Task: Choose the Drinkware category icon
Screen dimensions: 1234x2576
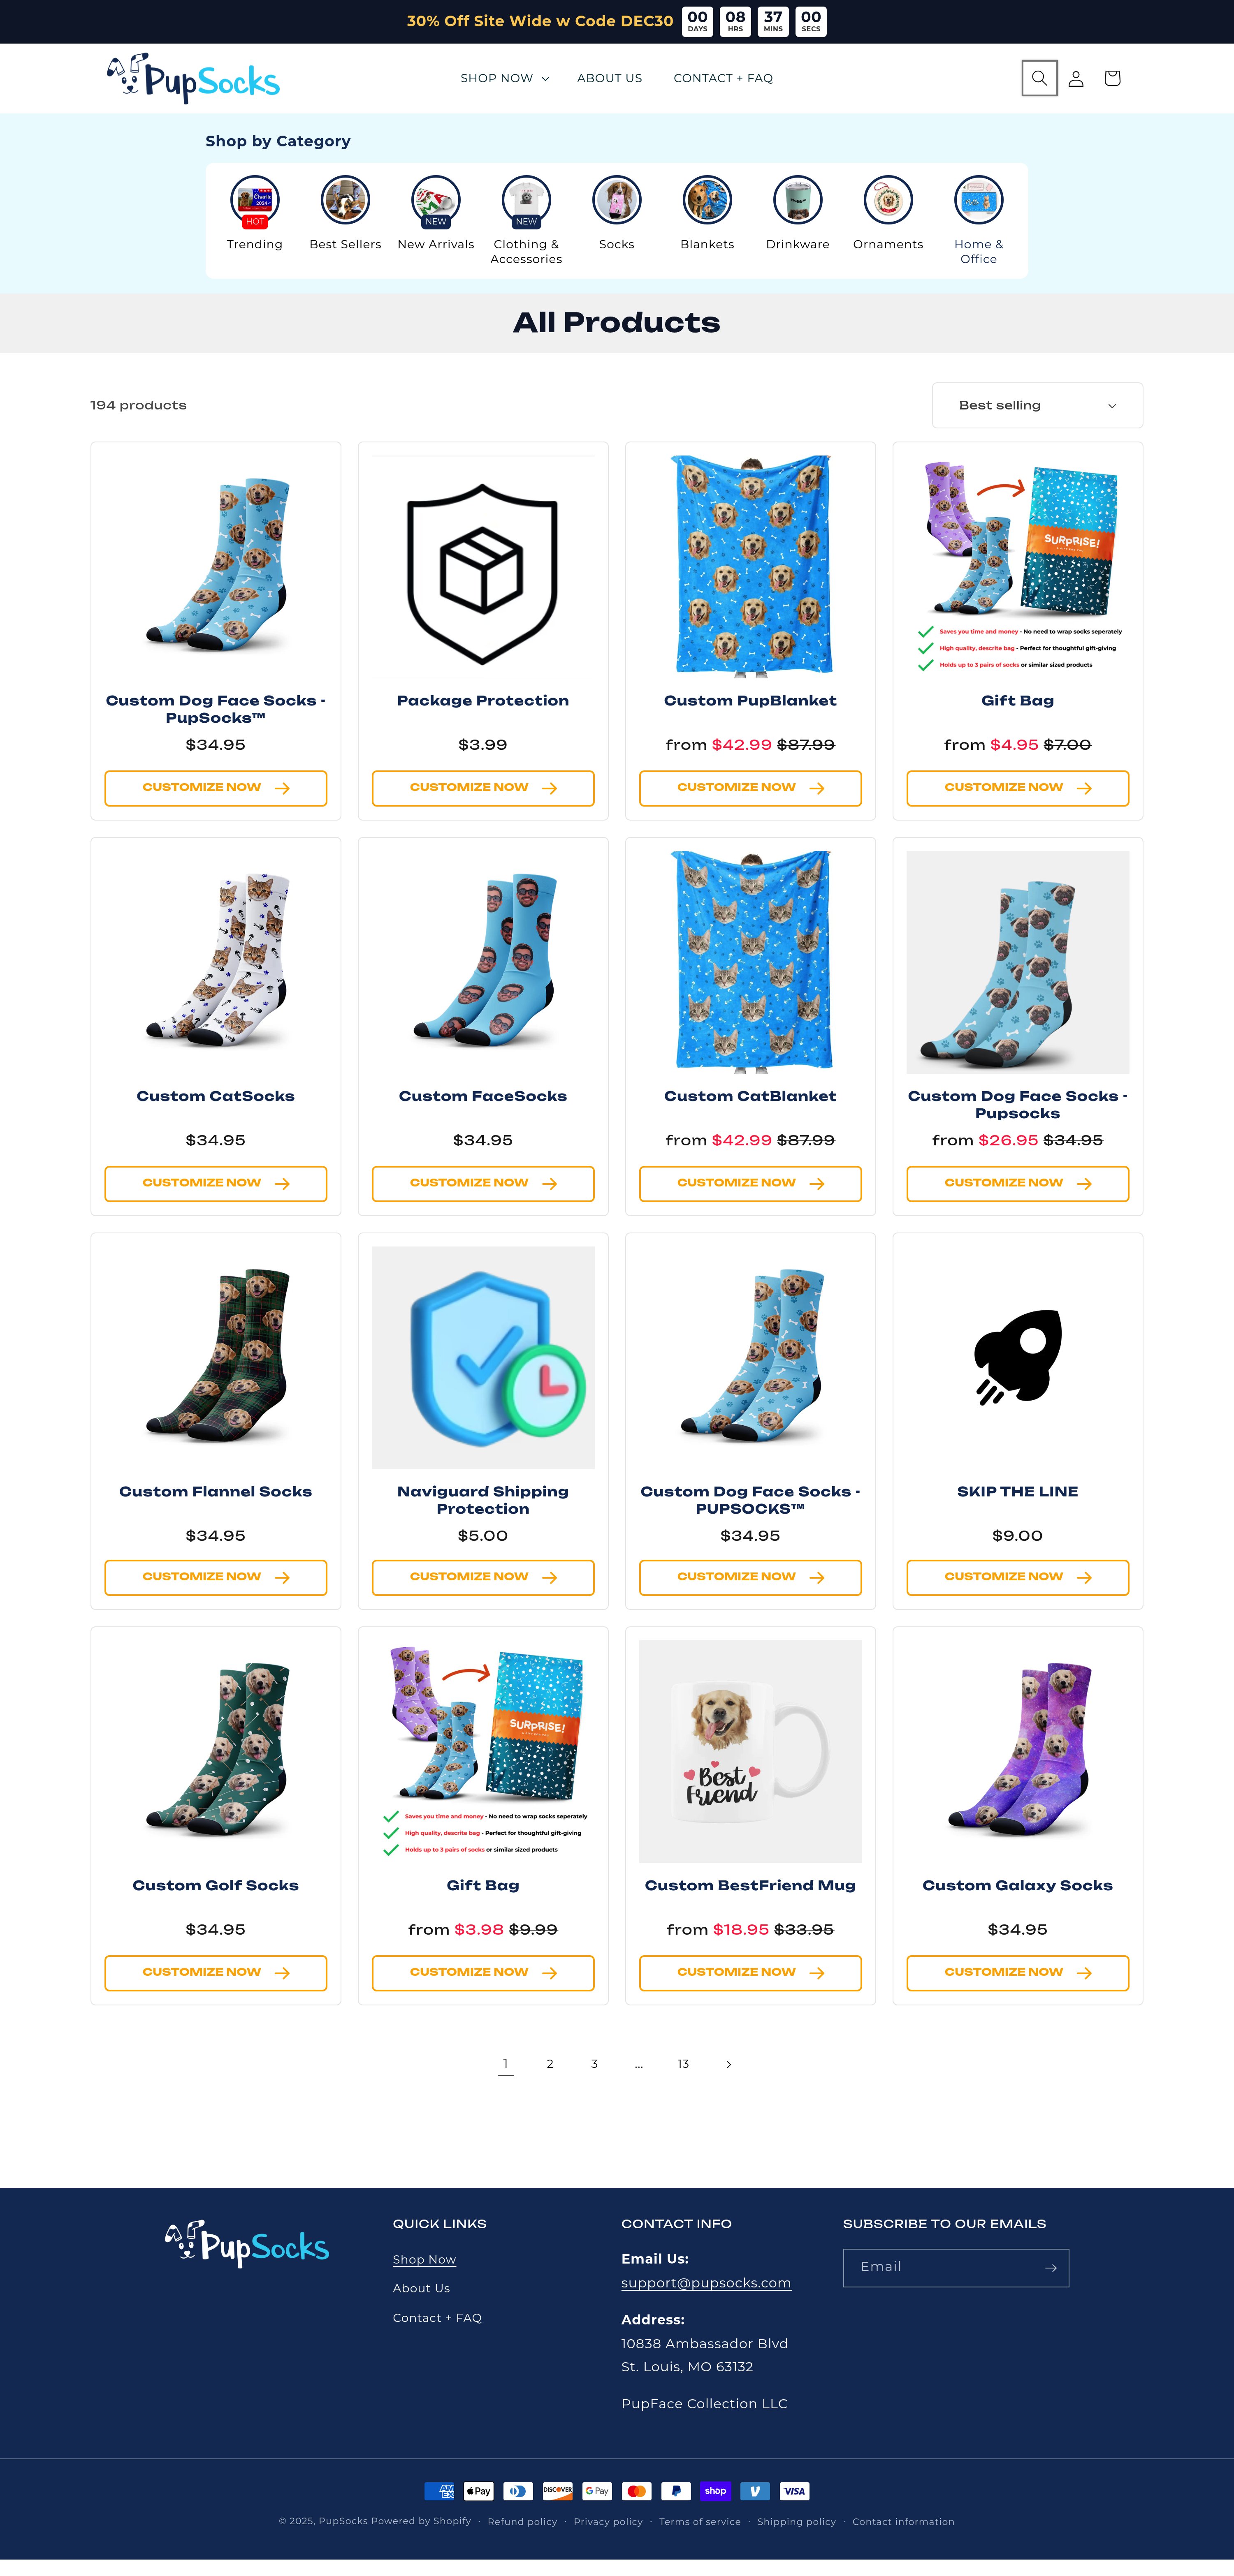Action: click(x=798, y=200)
